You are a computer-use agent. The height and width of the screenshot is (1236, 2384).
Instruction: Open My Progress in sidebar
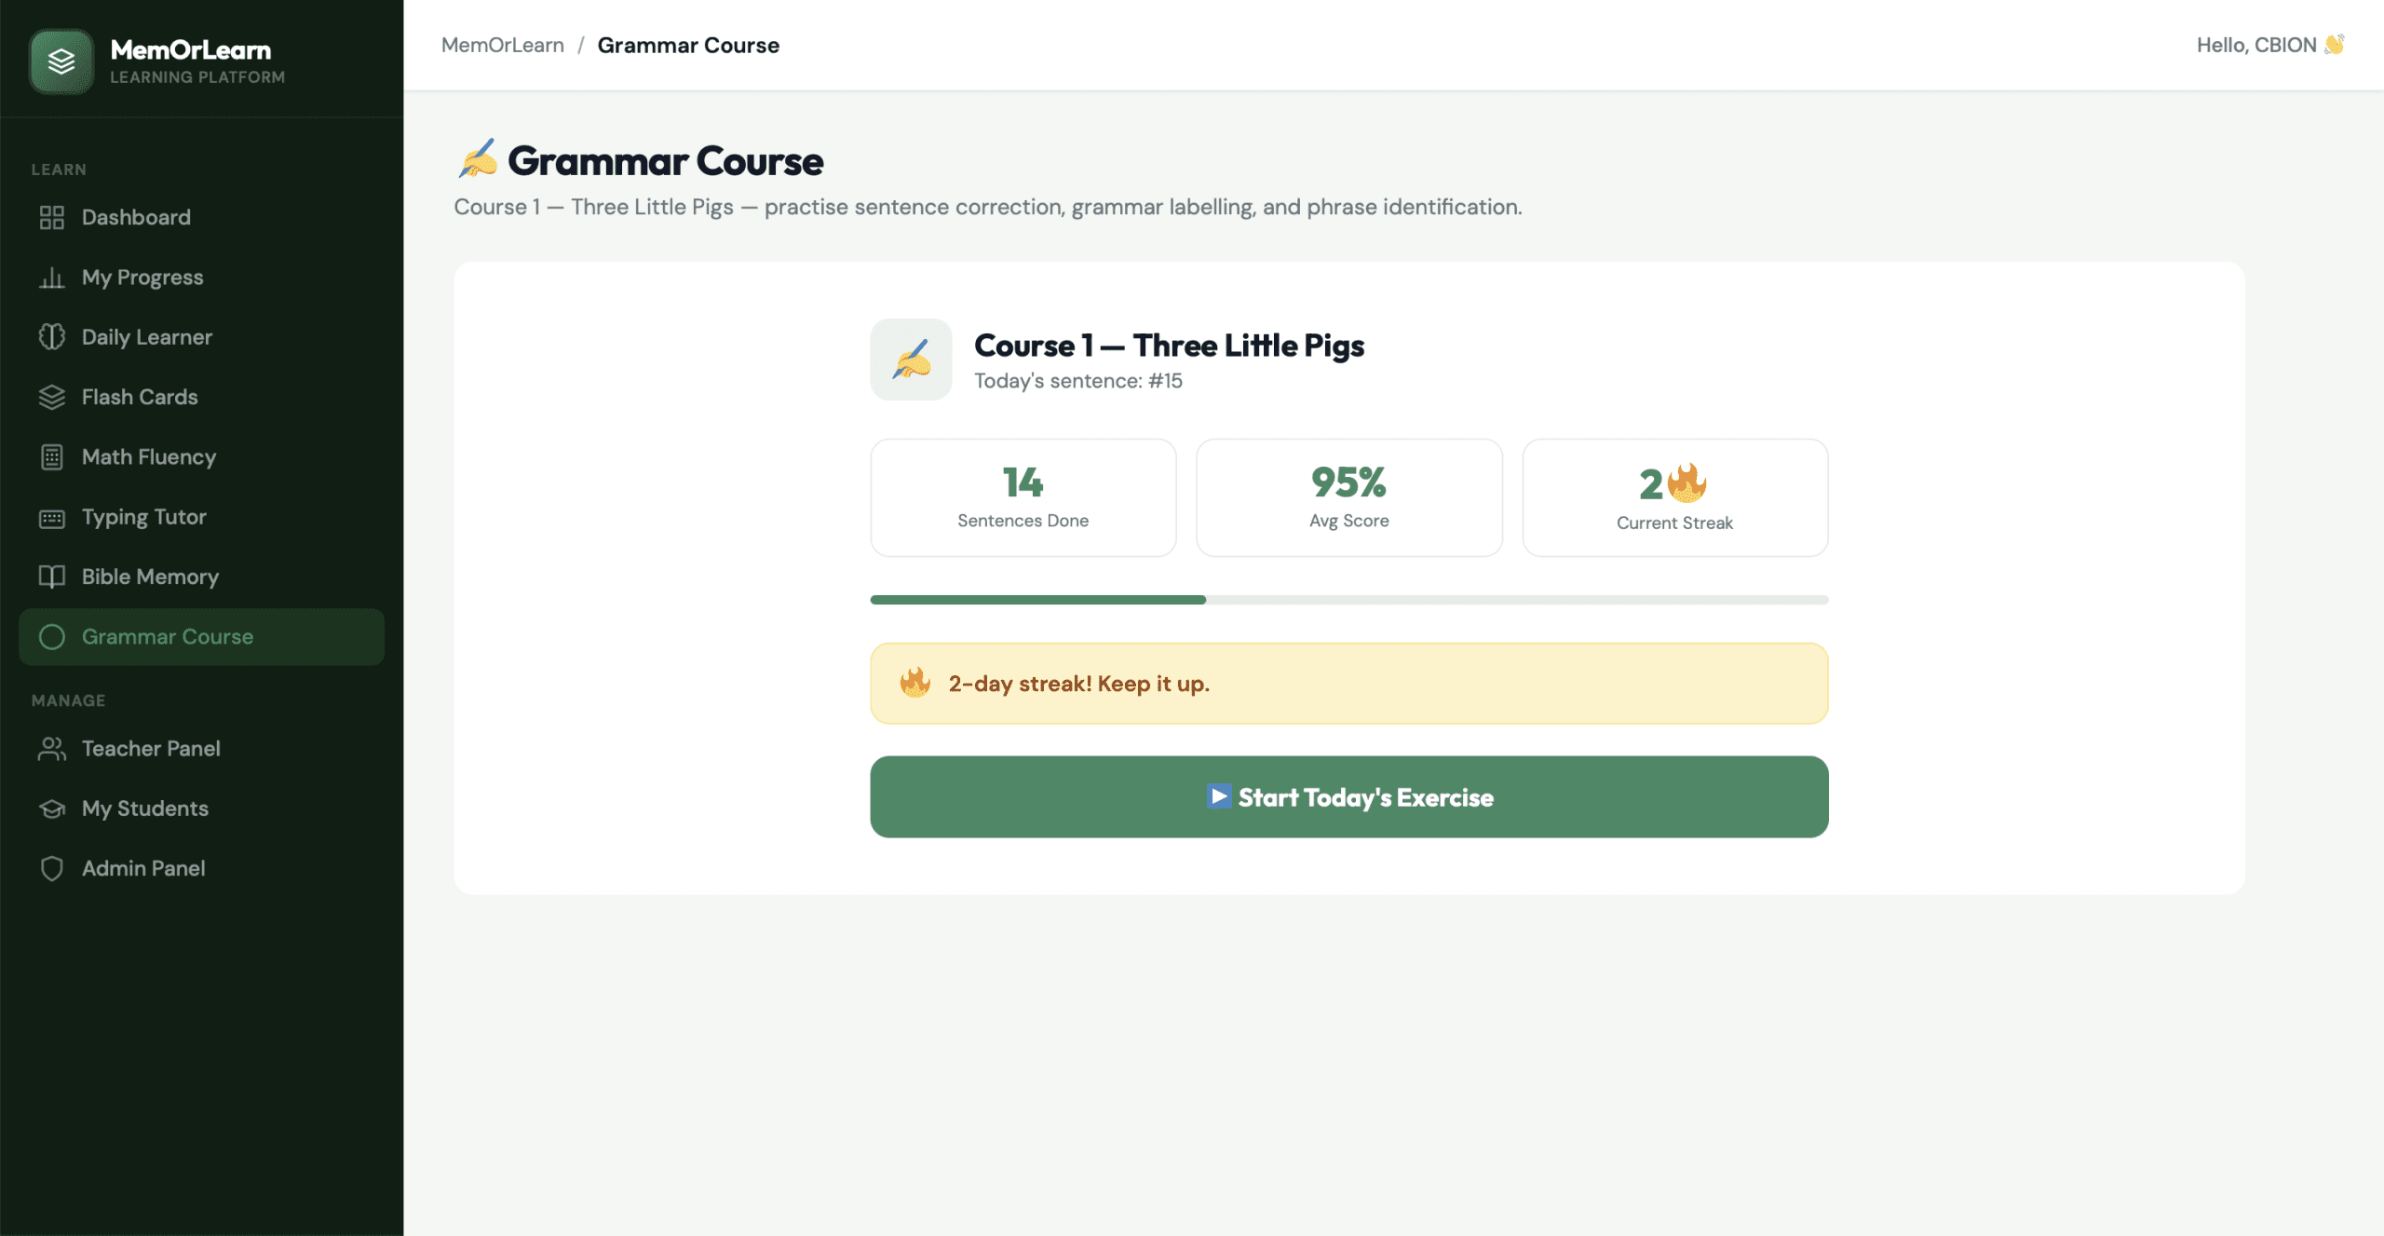click(201, 278)
